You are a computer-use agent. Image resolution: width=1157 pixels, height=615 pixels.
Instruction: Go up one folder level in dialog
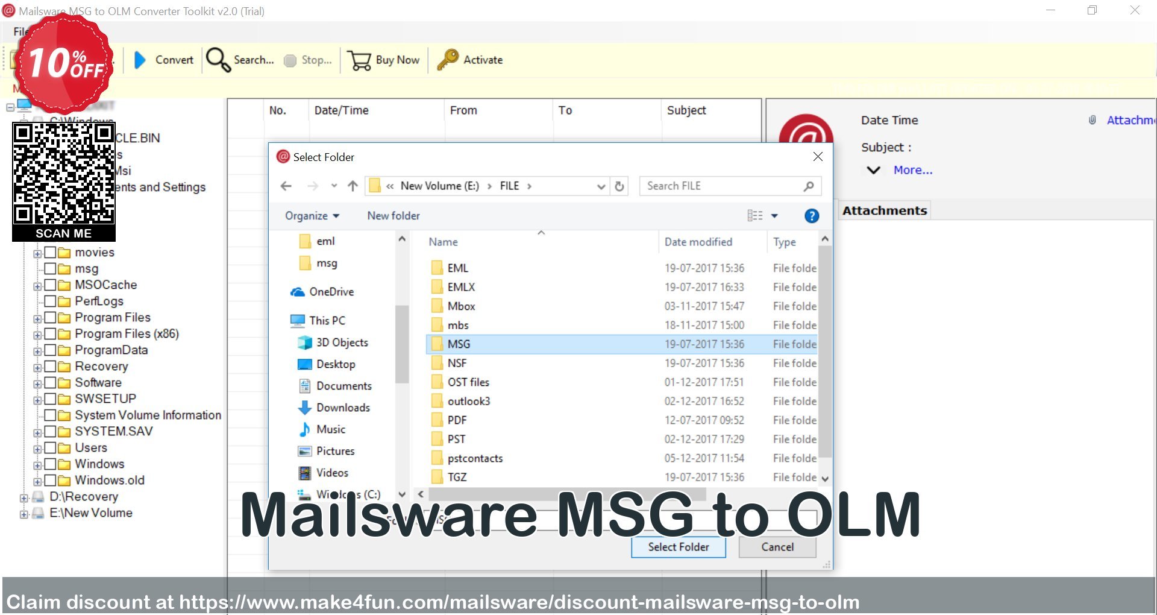point(353,186)
